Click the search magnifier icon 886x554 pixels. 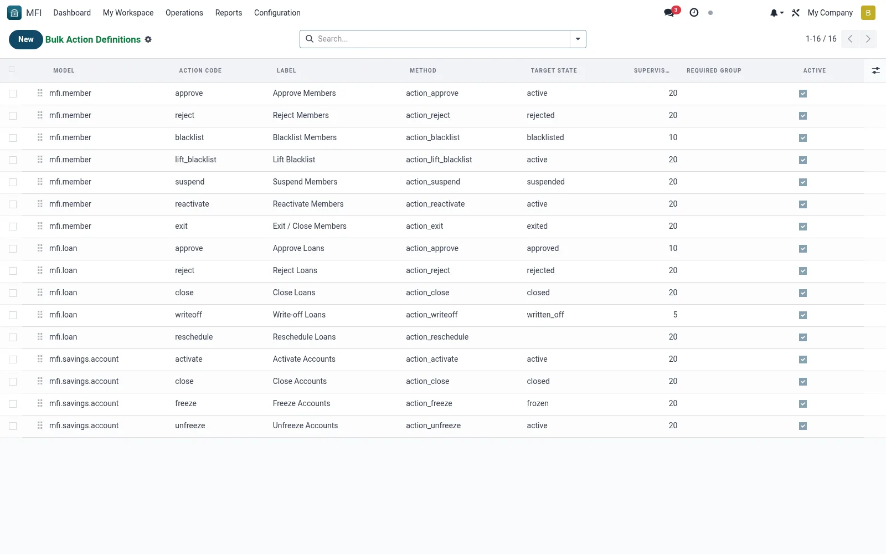[310, 39]
